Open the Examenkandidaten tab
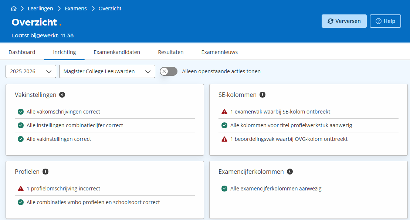The height and width of the screenshot is (220, 410). pos(117,52)
